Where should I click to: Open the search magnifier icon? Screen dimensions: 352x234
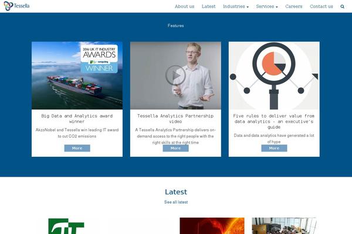342,6
